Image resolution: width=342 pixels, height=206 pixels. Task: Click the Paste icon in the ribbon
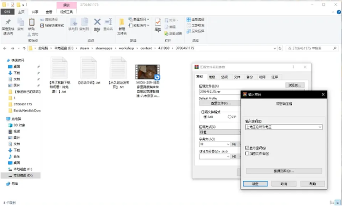pyautogui.click(x=32, y=22)
